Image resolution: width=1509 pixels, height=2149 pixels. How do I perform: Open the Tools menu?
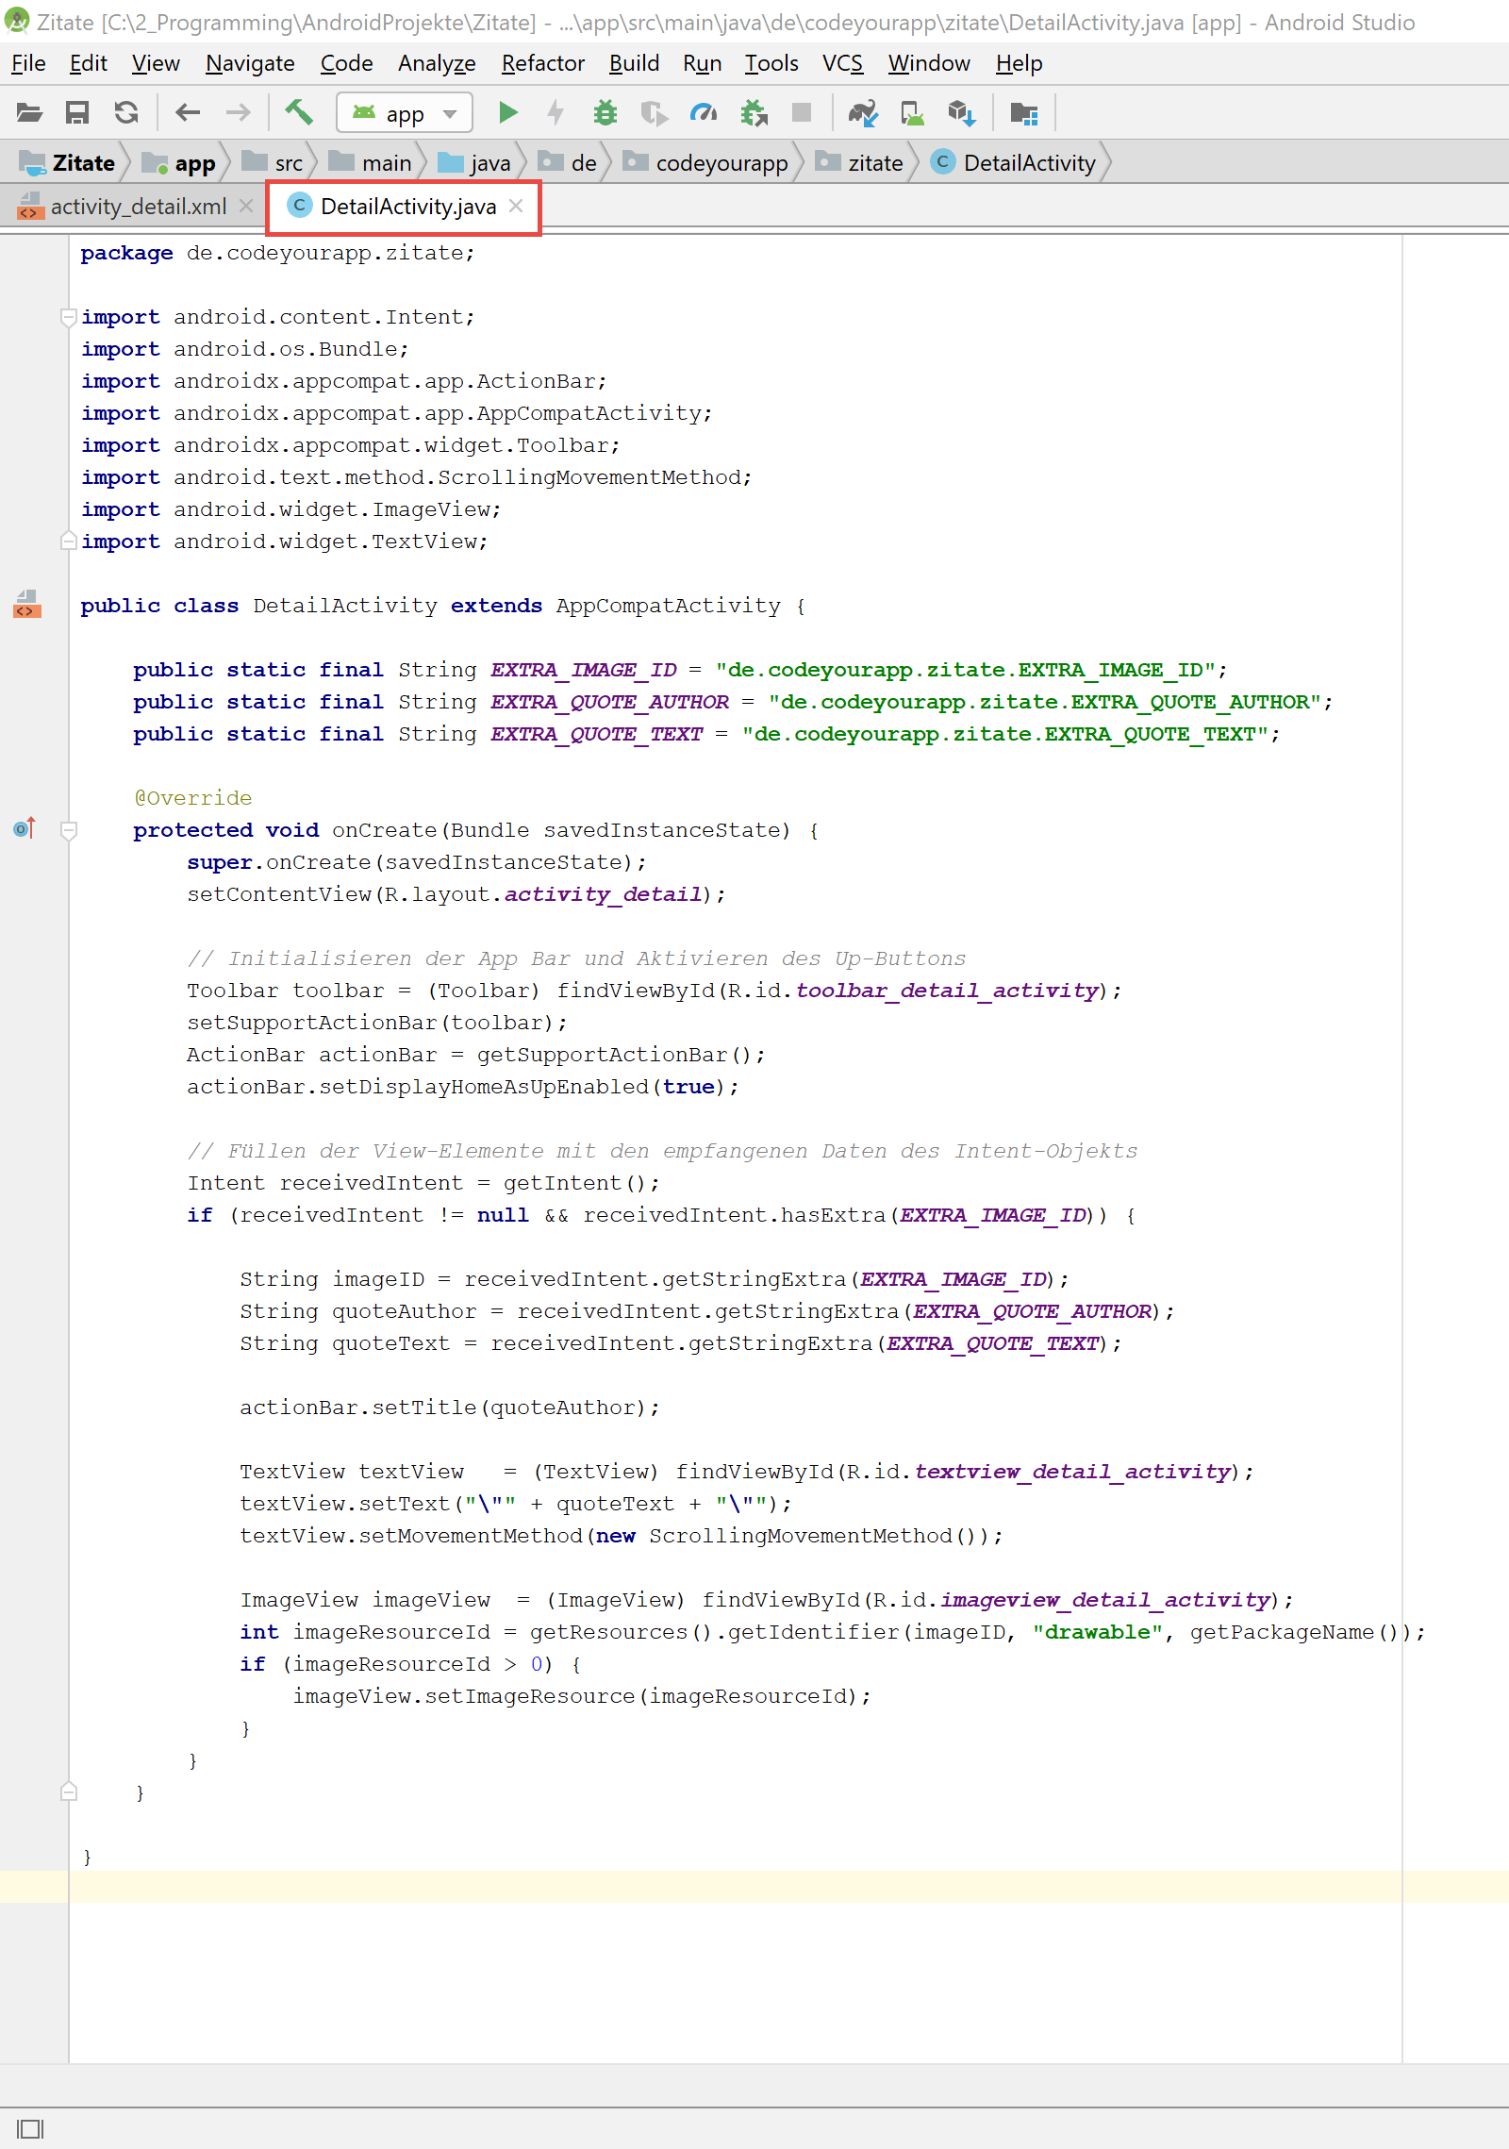pyautogui.click(x=771, y=63)
